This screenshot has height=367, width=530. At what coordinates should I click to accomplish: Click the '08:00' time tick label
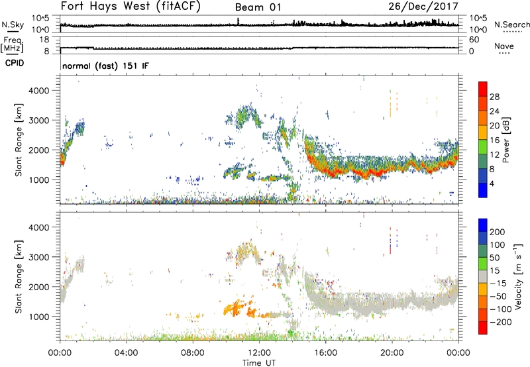tap(193, 353)
